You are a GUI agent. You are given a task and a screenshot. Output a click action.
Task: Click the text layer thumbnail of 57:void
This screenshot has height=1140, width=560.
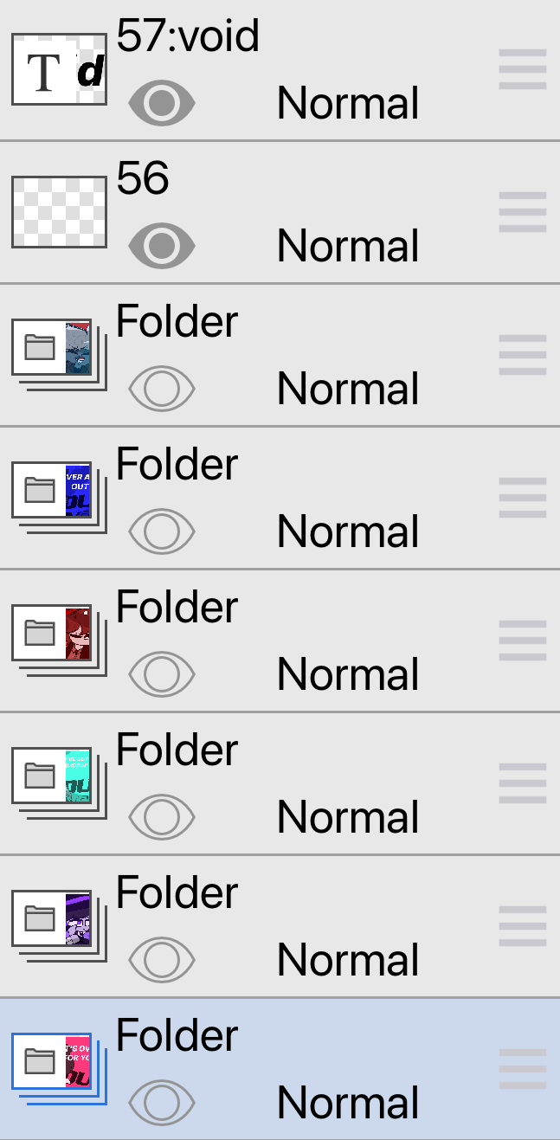pos(59,71)
